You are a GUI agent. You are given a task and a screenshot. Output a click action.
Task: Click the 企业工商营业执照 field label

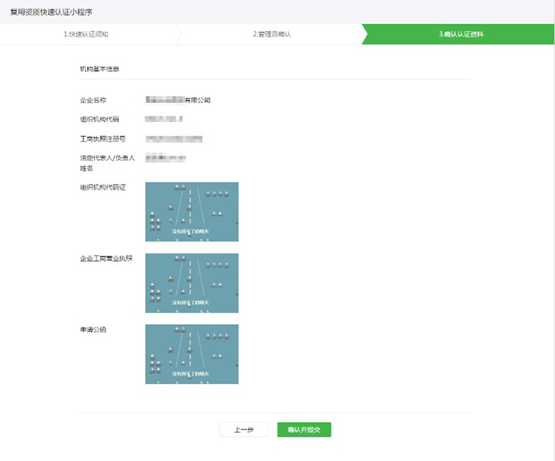click(106, 259)
